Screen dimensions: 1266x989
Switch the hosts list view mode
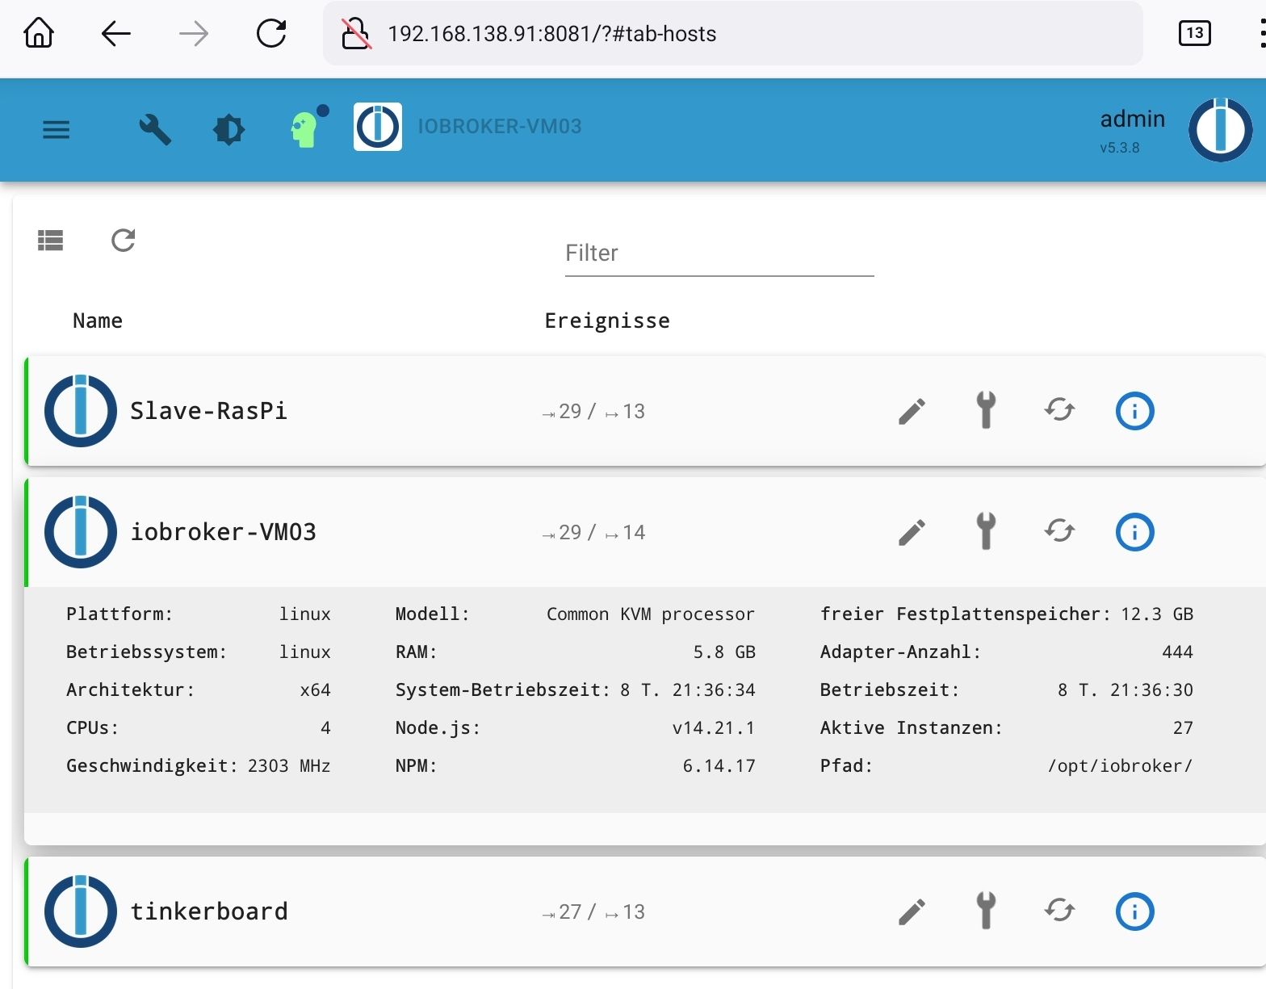click(50, 240)
